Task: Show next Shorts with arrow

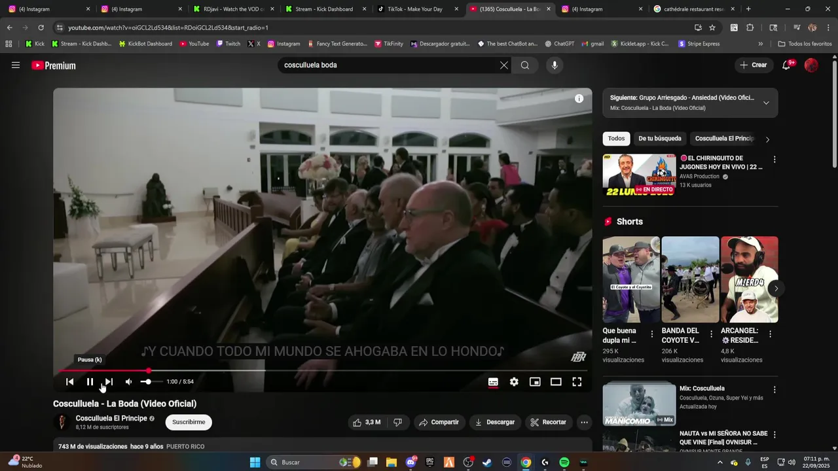Action: click(776, 288)
